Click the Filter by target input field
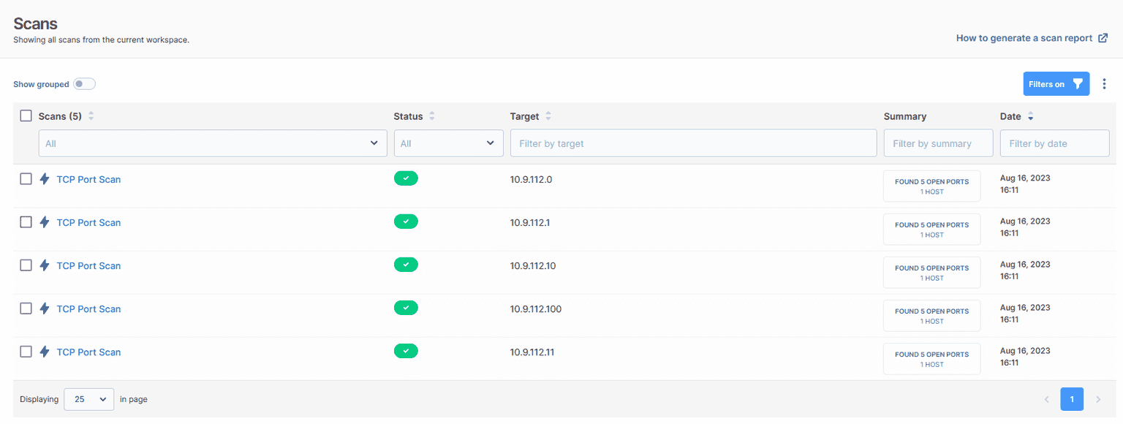This screenshot has width=1123, height=424. [693, 143]
